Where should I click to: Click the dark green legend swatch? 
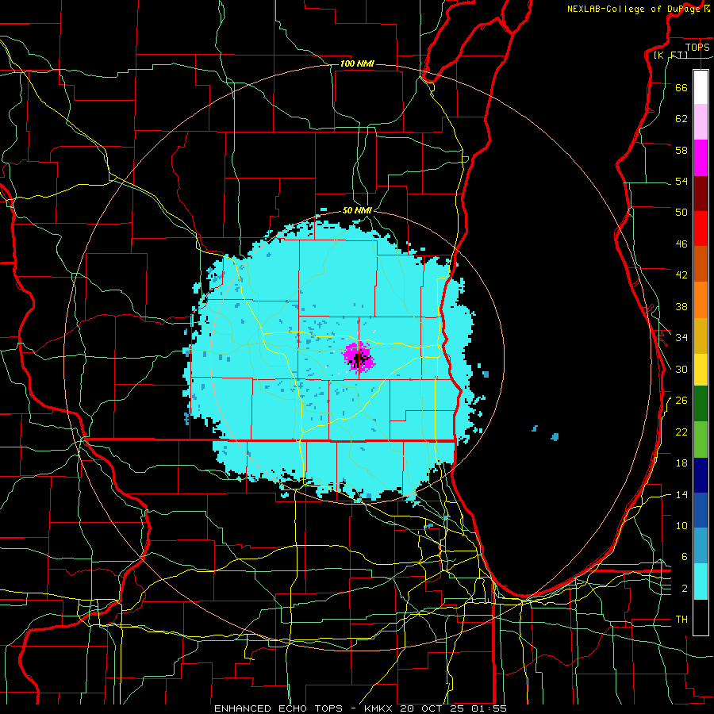[701, 404]
